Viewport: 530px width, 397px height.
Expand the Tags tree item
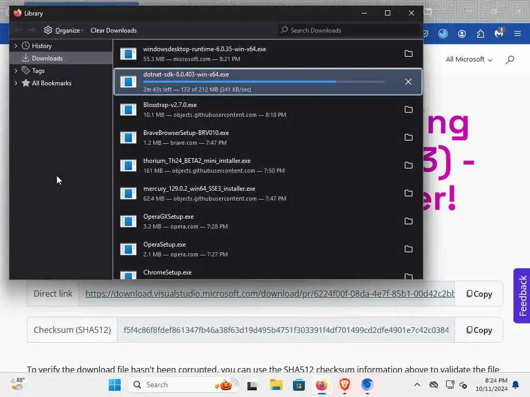coord(16,70)
